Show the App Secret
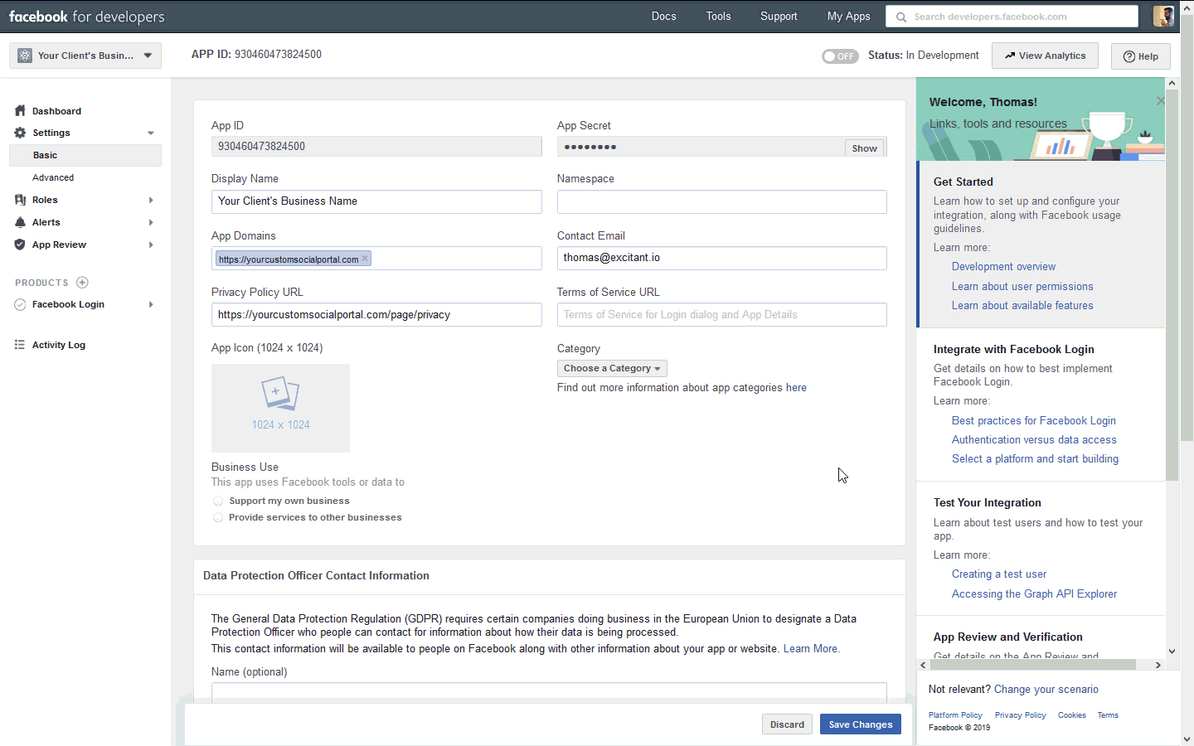Viewport: 1194px width, 746px height. click(865, 148)
